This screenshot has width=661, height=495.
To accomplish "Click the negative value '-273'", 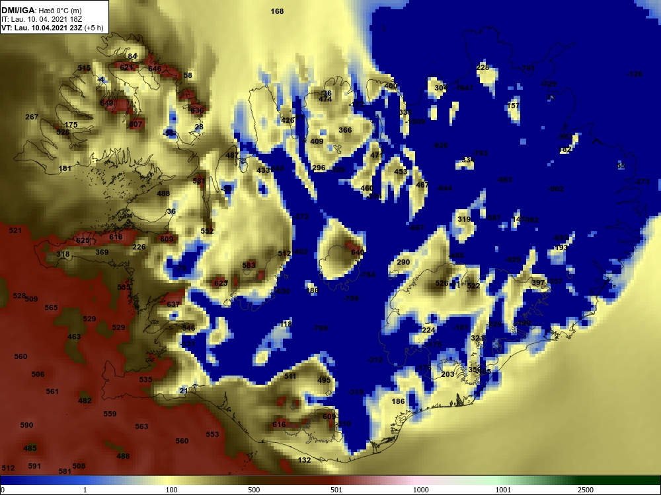I will 642,182.
